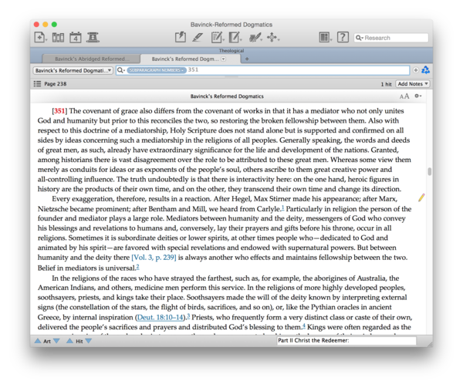
Task: Click the highlighted 351 hit number
Action: tap(59, 111)
